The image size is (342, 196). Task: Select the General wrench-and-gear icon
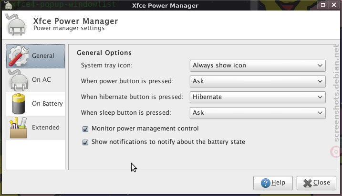click(x=18, y=56)
